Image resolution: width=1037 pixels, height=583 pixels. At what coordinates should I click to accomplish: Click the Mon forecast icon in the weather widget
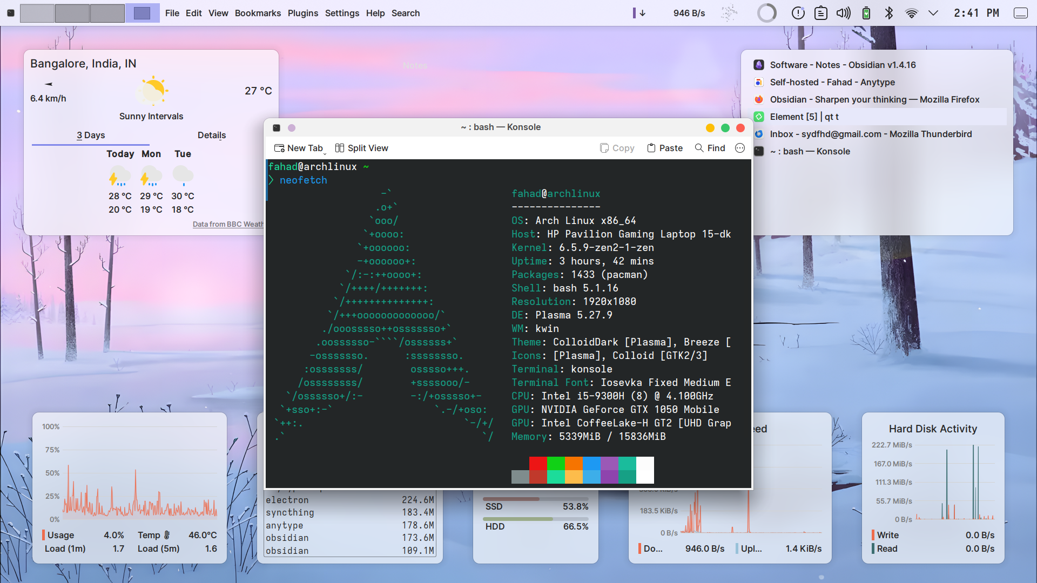click(x=151, y=175)
